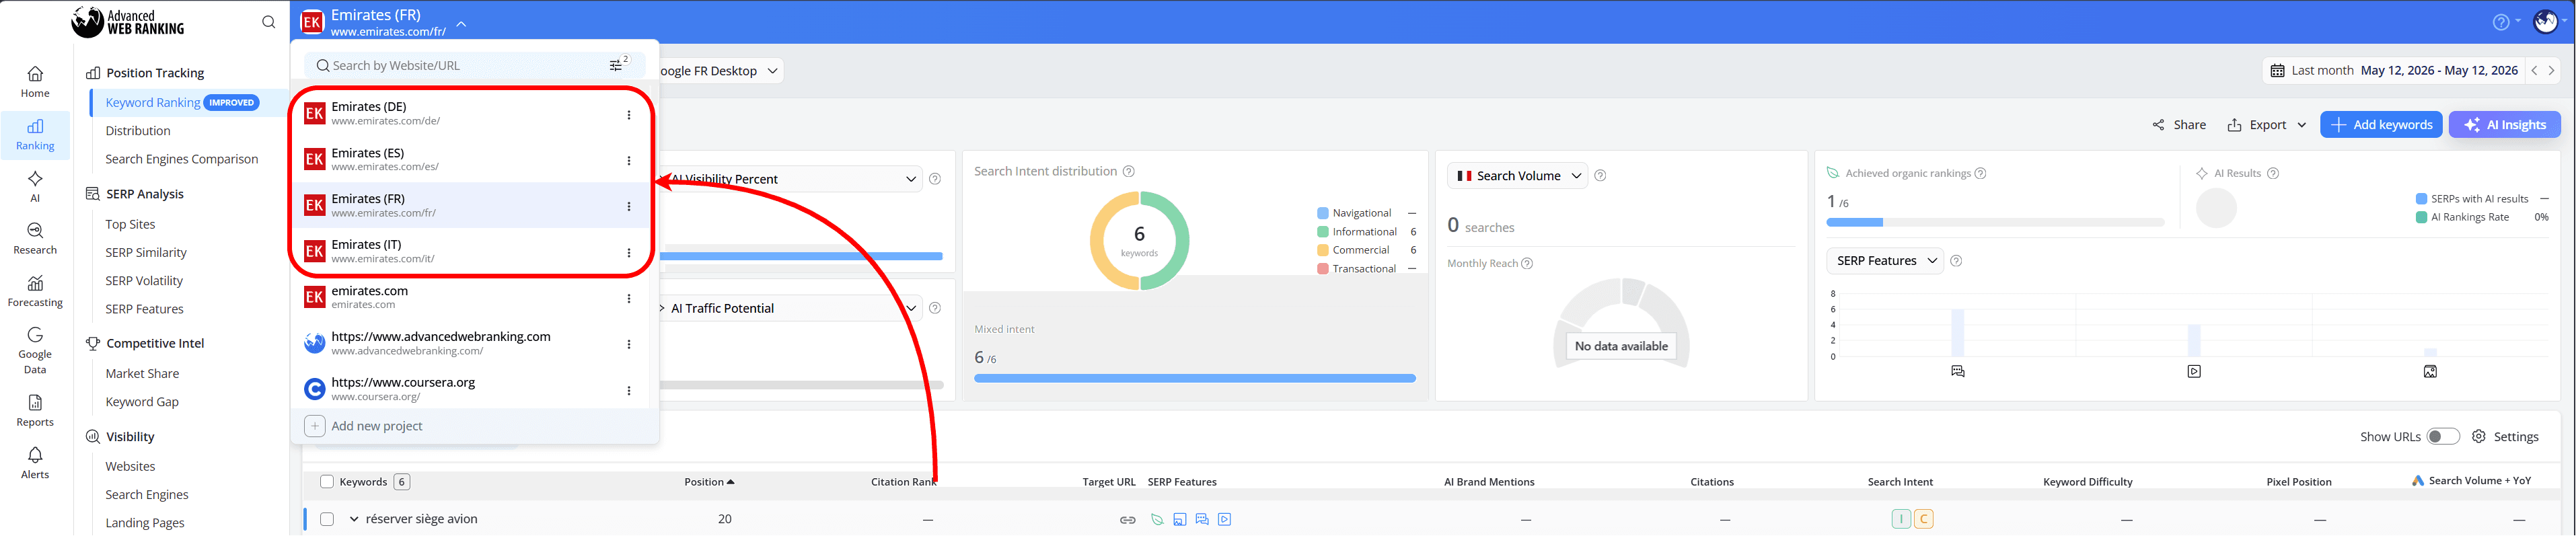This screenshot has width=2576, height=536.
Task: Open the user account avatar menu
Action: coord(2545,22)
